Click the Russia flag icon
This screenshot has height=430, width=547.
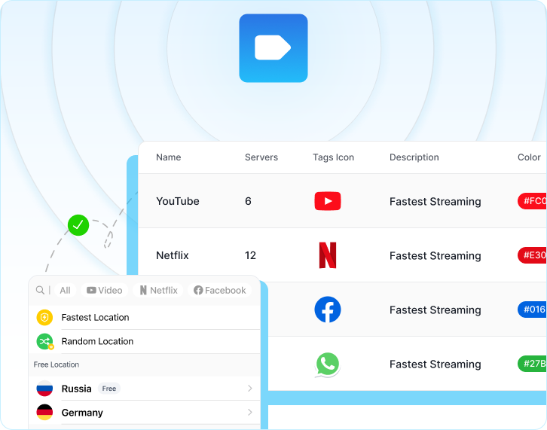pyautogui.click(x=44, y=389)
